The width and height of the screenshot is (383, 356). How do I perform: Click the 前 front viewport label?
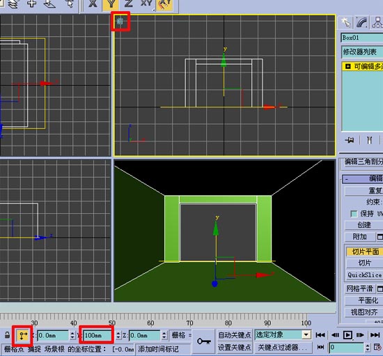click(120, 22)
